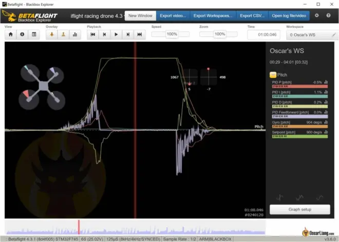Viewport: 339px width, 242px height.
Task: Open analyser for PID I [pitch]
Action: pyautogui.click(x=326, y=92)
